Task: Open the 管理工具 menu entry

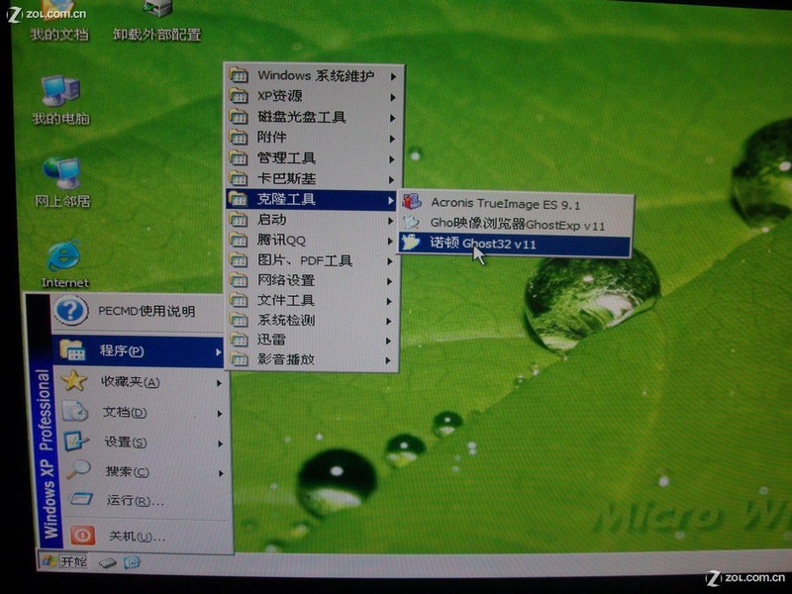Action: pos(313,158)
